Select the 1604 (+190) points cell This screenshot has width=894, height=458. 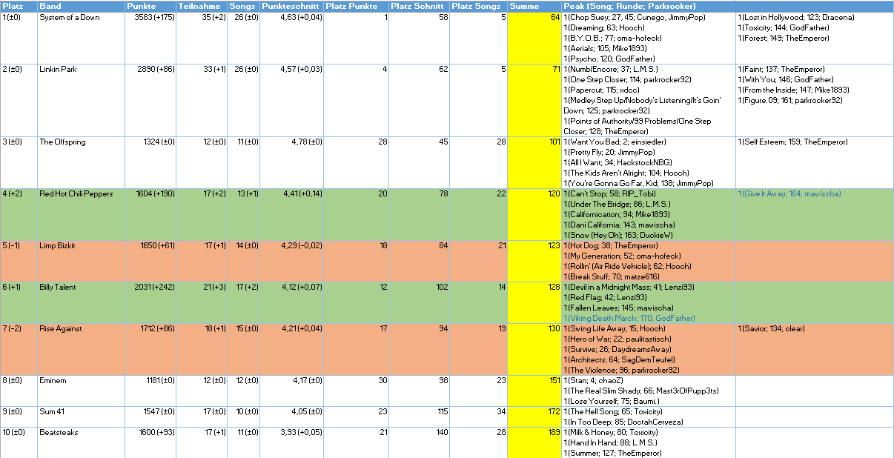click(x=150, y=214)
